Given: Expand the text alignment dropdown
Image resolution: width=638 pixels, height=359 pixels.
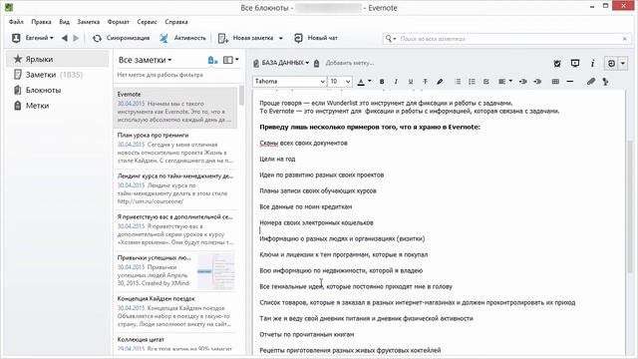Looking at the screenshot, I should click(x=510, y=82).
